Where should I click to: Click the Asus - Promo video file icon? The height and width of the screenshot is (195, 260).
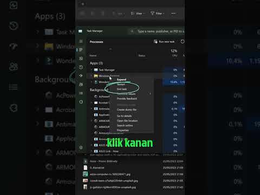[85, 161]
